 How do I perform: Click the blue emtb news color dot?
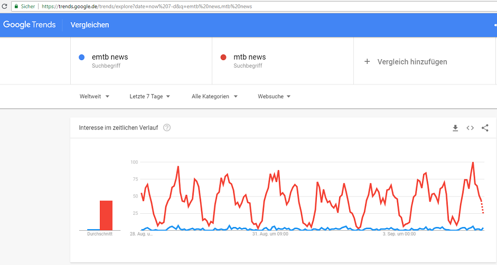coord(81,58)
